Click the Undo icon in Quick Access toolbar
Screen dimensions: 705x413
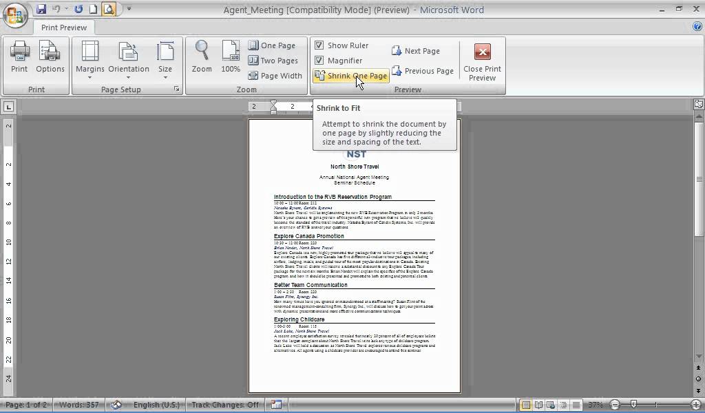pos(56,8)
